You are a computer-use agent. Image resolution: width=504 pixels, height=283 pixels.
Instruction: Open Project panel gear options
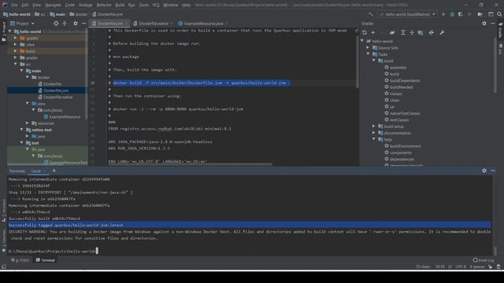coord(76,24)
